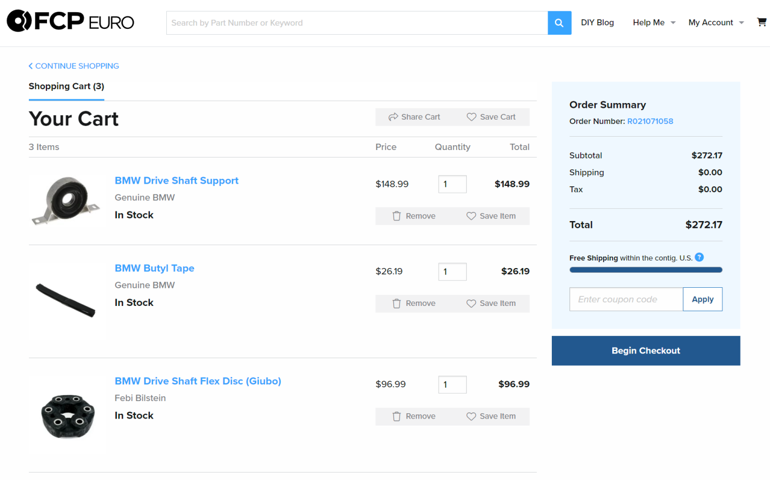Open BMW Drive Shaft Flex Disc (Giubo) link
This screenshot has height=480, width=770.
tap(198, 381)
